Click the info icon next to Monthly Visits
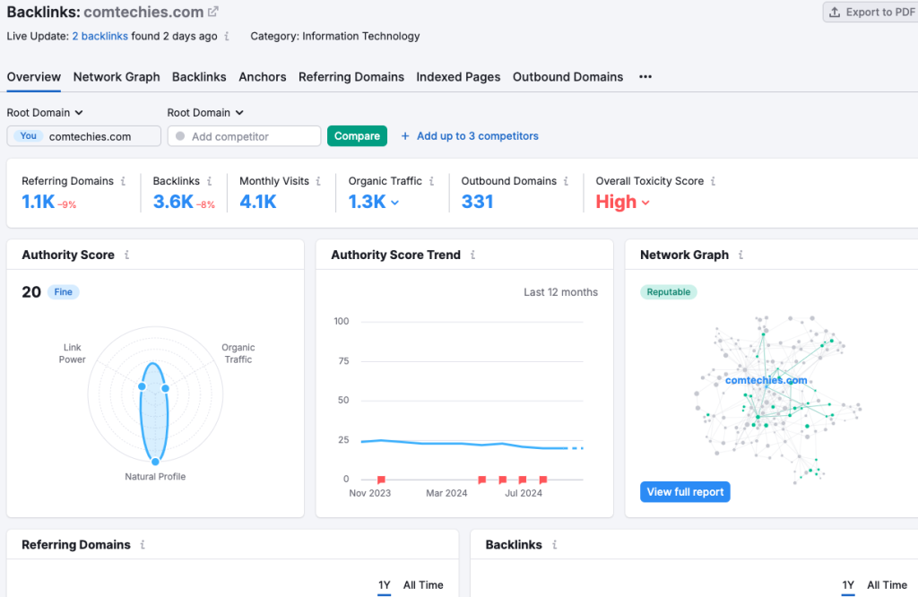 (318, 181)
